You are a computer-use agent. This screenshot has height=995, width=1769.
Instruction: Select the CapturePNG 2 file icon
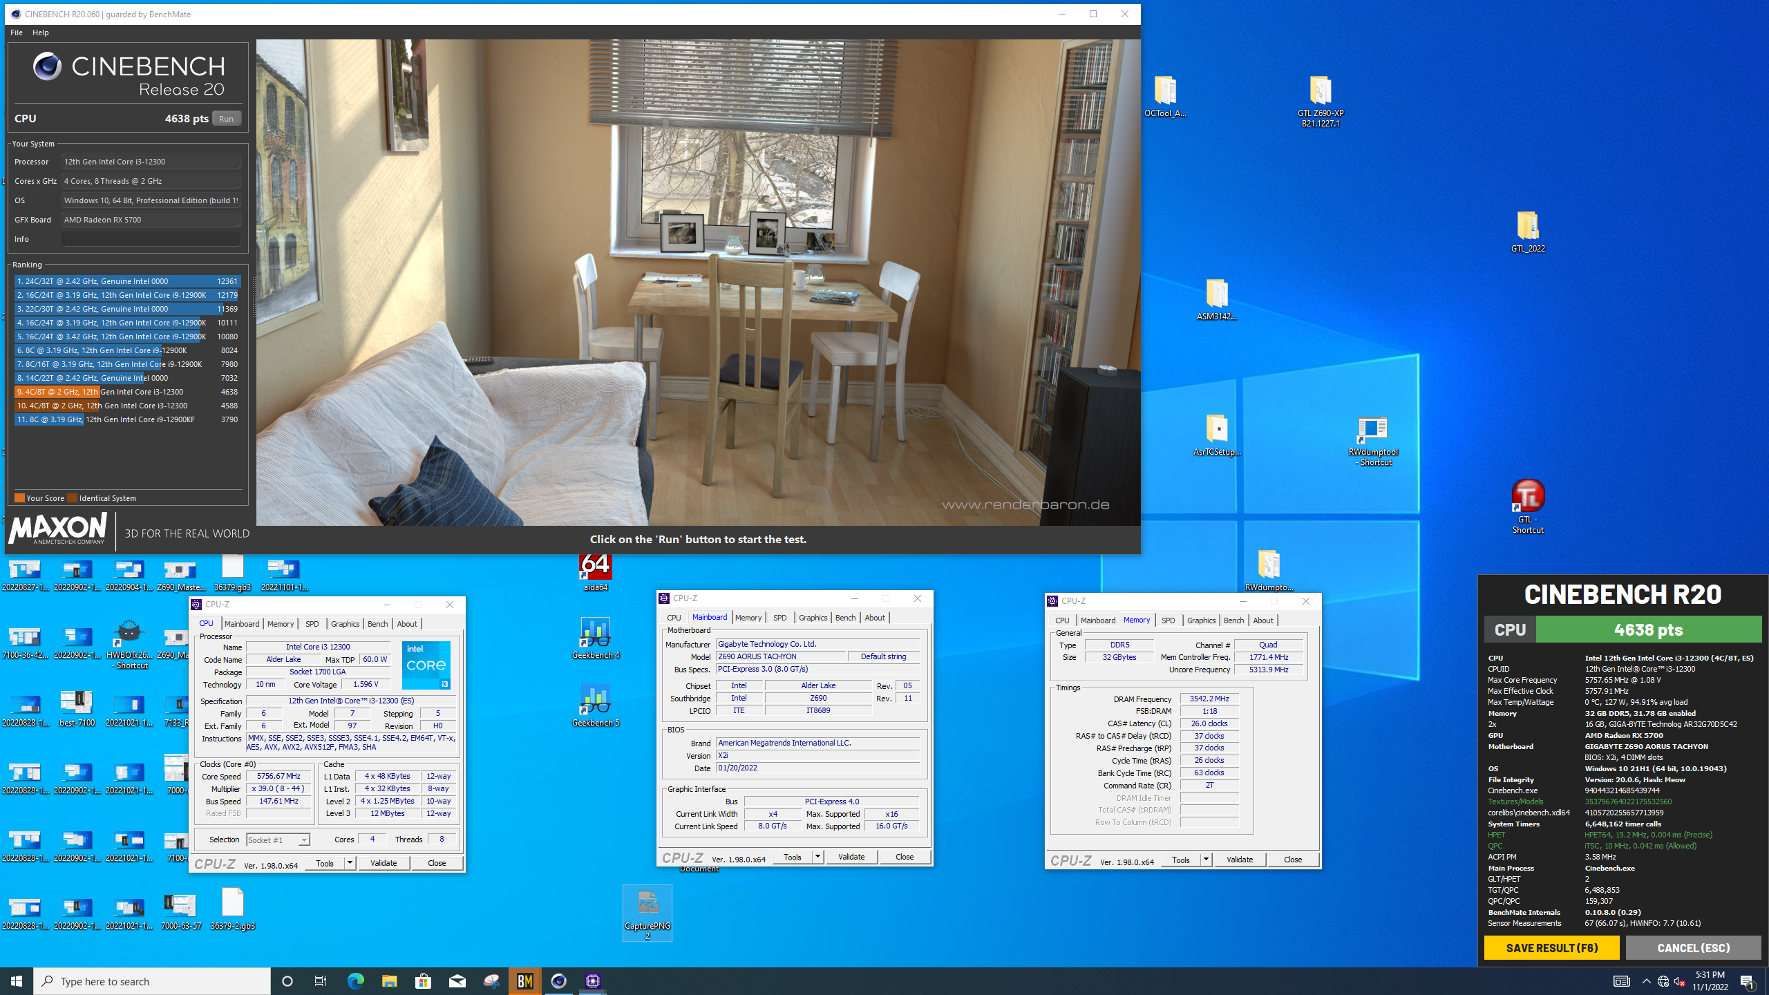647,913
